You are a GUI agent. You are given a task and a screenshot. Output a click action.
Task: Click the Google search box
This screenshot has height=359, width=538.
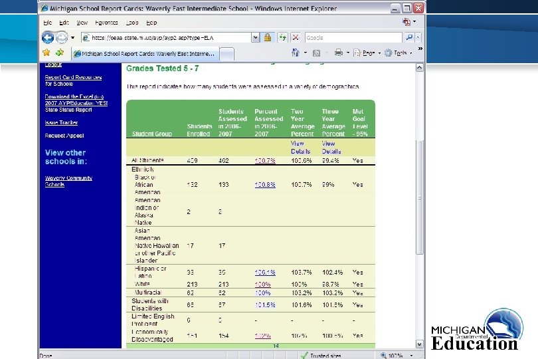tap(353, 37)
